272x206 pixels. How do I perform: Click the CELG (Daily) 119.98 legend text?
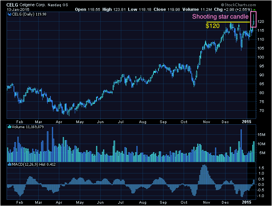pyautogui.click(x=29, y=14)
